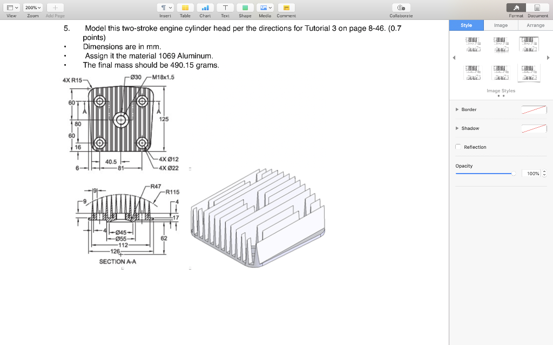This screenshot has width=553, height=345.
Task: Enable the Reflection effect
Action: click(x=458, y=147)
